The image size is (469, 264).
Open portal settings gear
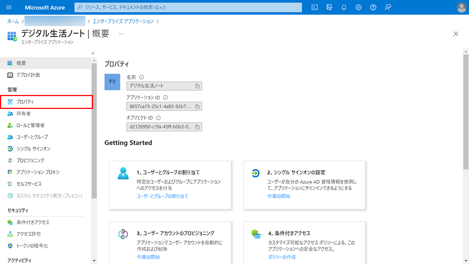[x=358, y=7]
